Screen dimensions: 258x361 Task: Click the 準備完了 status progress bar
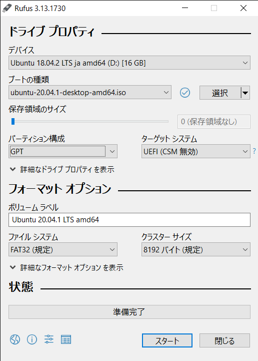[129, 312]
